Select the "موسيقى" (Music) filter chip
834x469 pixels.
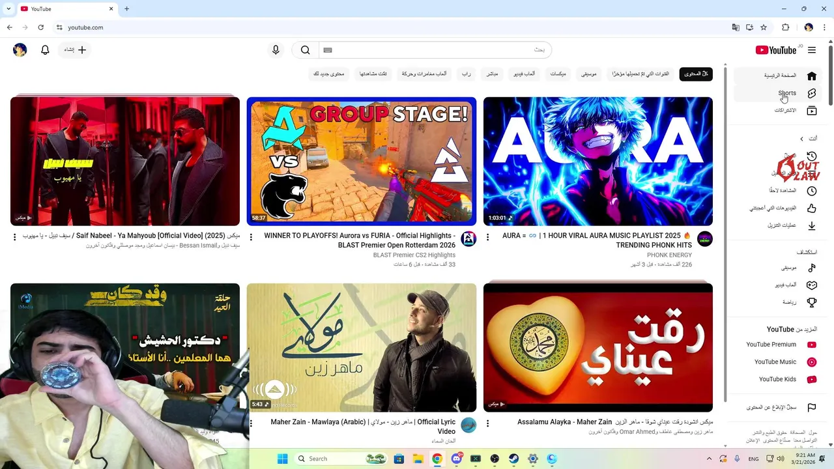[x=589, y=74]
